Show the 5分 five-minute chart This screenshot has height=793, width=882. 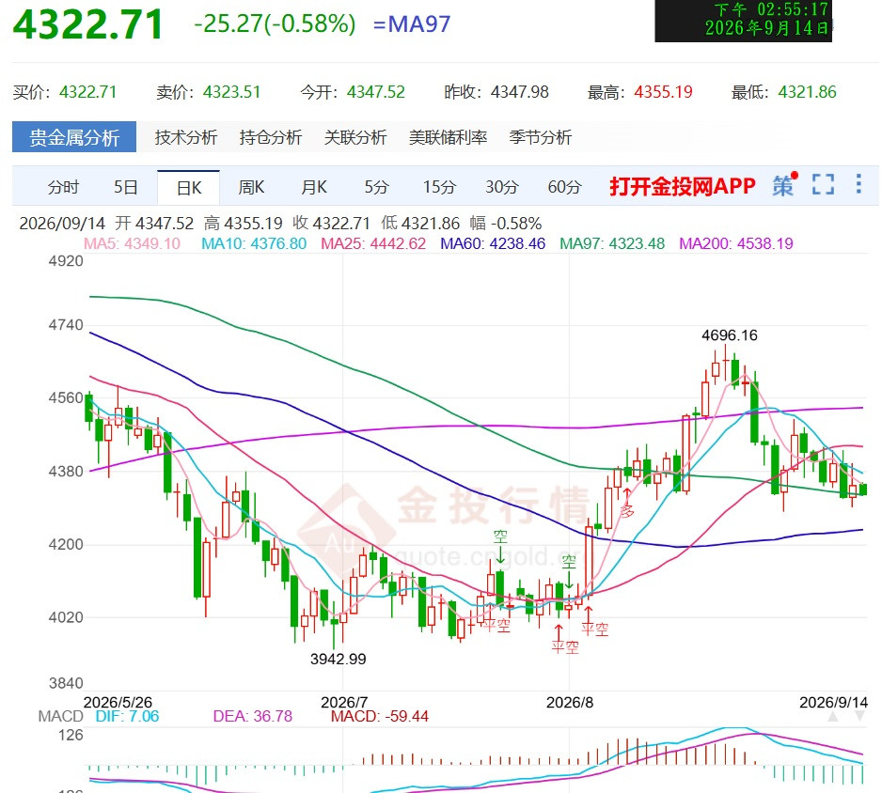click(x=376, y=187)
